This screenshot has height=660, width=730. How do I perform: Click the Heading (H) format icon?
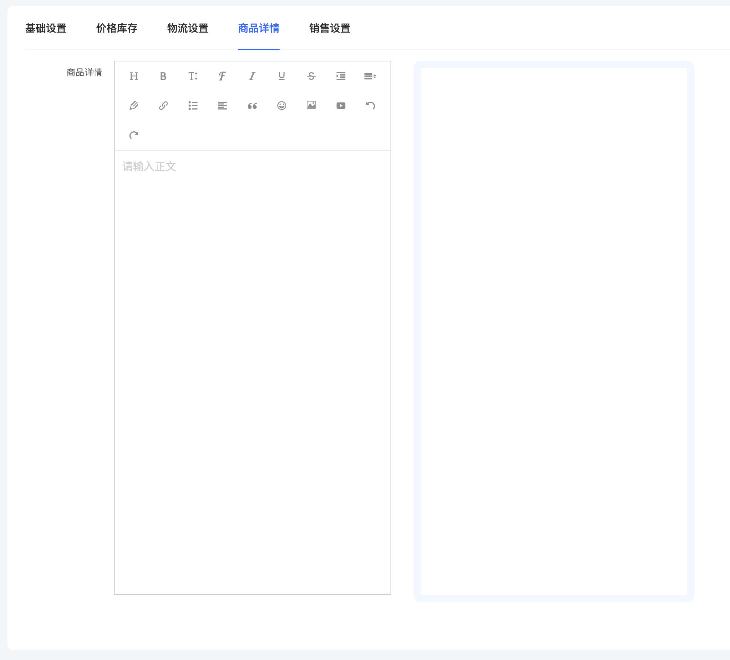tap(134, 76)
